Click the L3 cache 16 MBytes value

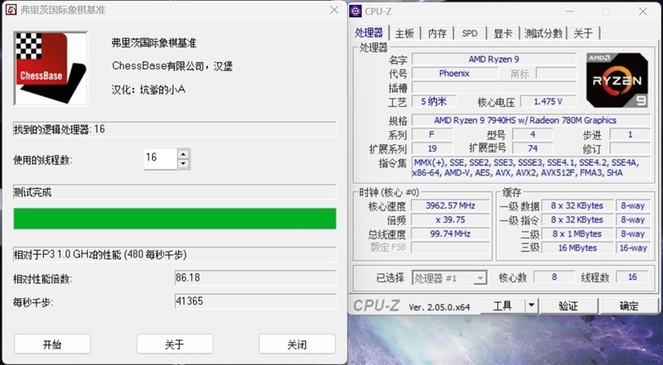577,248
